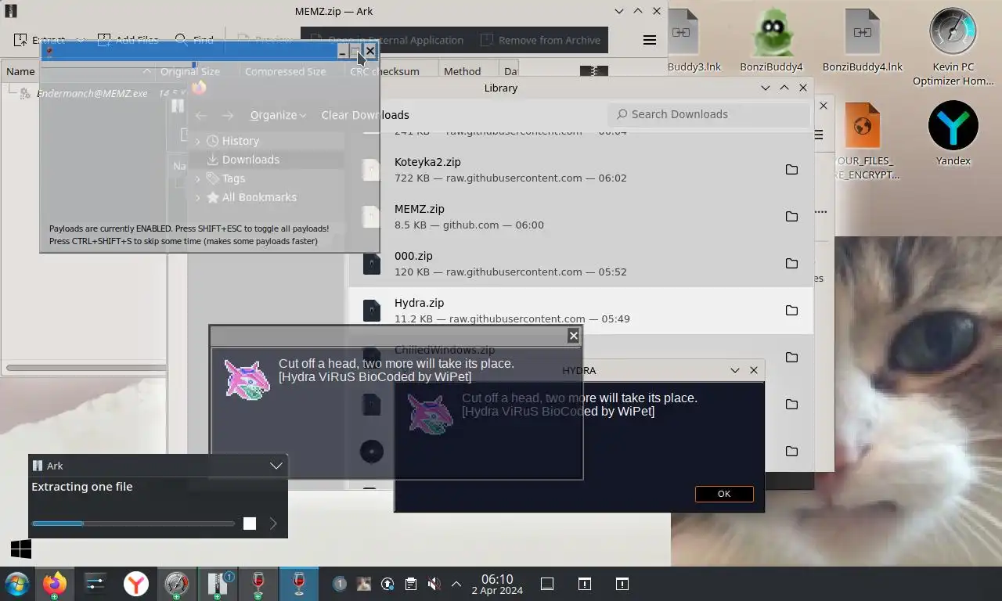Screen dimensions: 1002x601
Task: Go forward using Library forward arrow
Action: [x=227, y=115]
